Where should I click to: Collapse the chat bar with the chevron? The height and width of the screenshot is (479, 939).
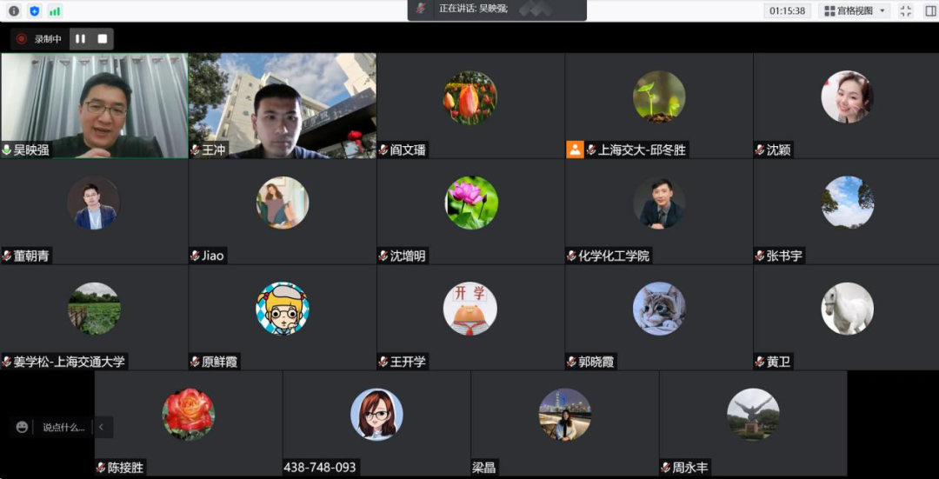point(101,427)
